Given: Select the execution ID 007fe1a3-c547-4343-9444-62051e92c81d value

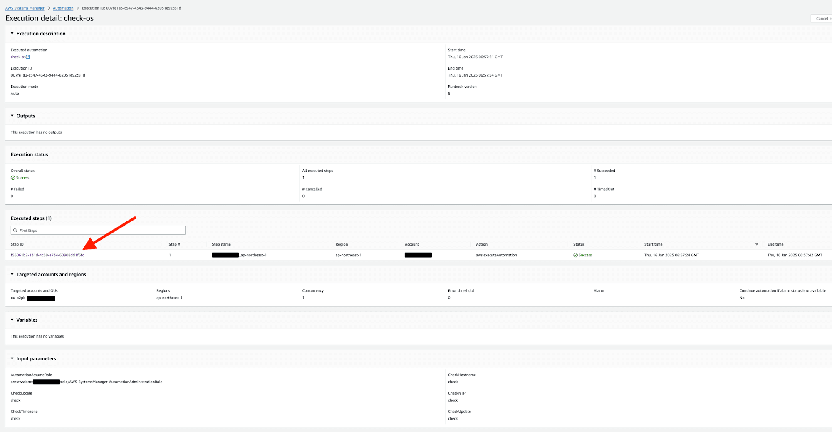Looking at the screenshot, I should tap(48, 75).
